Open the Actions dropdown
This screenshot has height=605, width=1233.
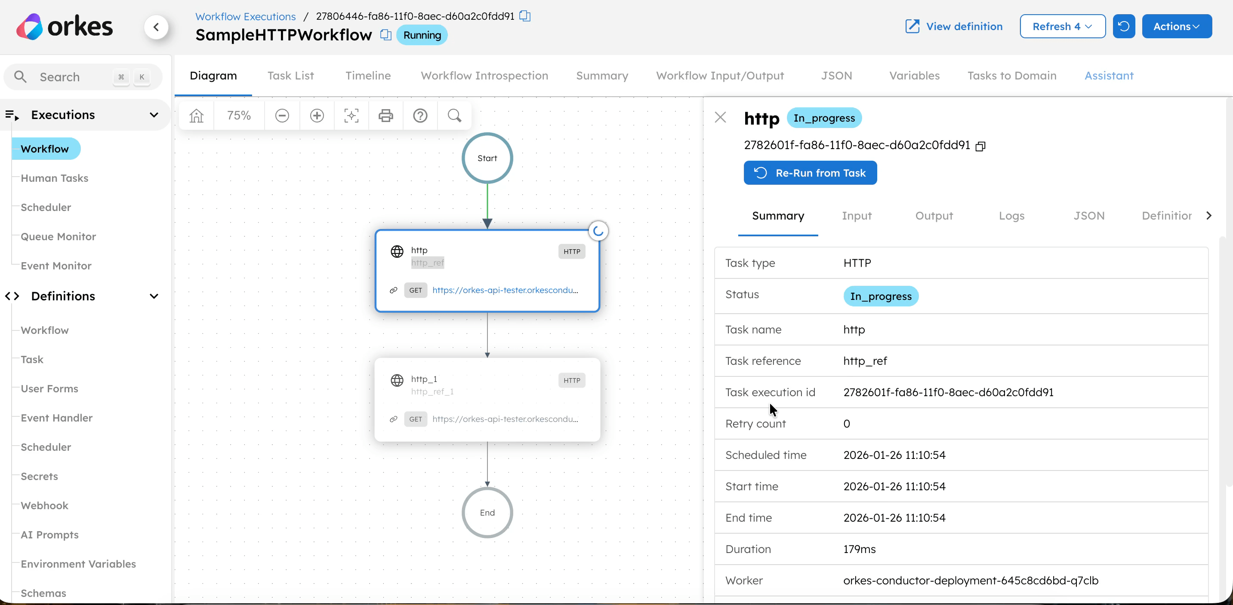(1177, 26)
